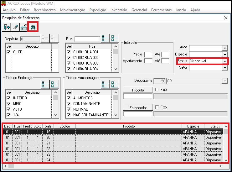Click the ACRUX Locus app icon
The width and height of the screenshot is (232, 172).
click(3, 3)
